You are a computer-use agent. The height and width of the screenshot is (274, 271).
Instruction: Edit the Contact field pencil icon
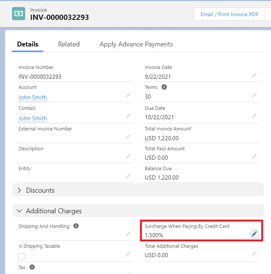[128, 116]
